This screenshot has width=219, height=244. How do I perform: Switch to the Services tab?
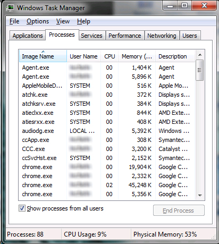92,36
